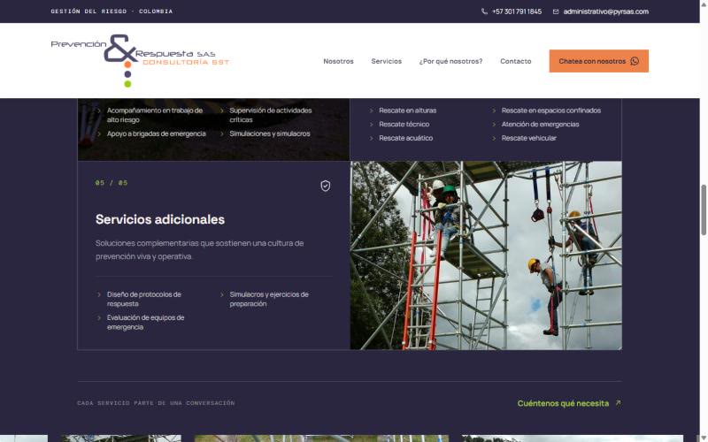Click the scaffolding rescue training photo

486,255
